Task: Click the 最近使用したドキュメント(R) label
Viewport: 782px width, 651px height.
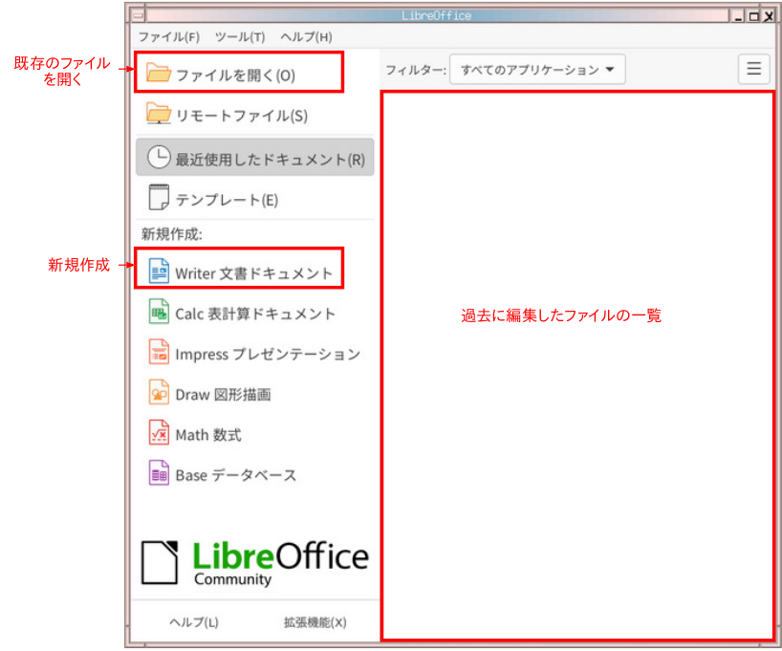Action: 271,160
